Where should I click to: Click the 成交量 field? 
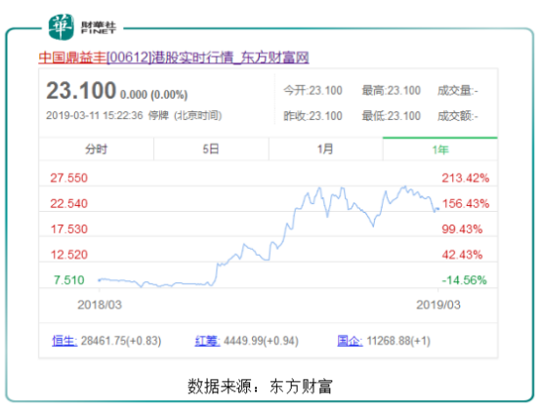coord(458,91)
